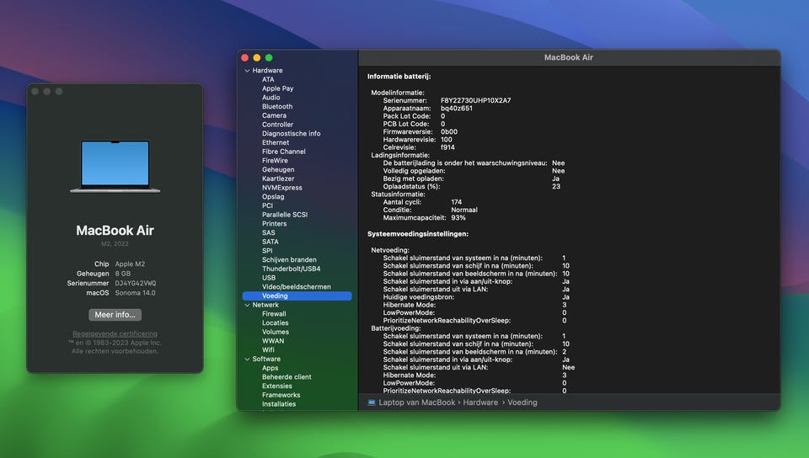Click the Meer info... button

coord(115,314)
